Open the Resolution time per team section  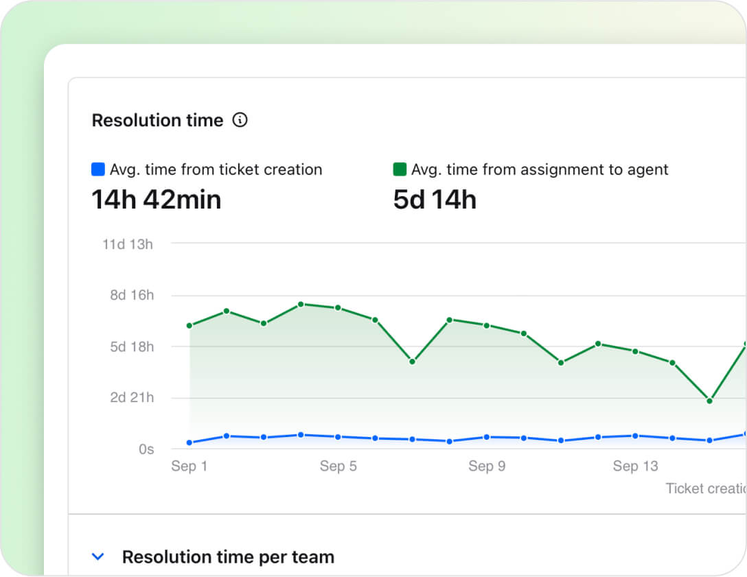click(227, 556)
